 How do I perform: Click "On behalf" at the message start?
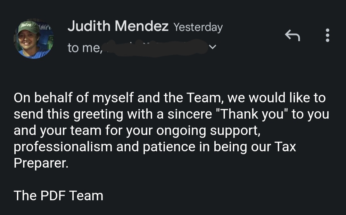click(x=43, y=98)
